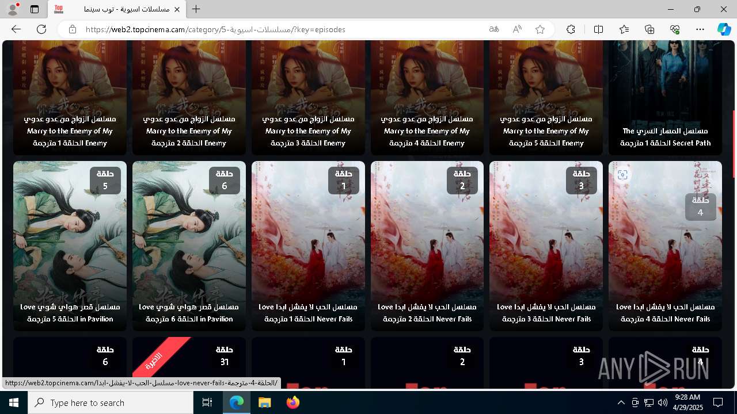
Task: Click the taskbar search box
Action: 111,402
